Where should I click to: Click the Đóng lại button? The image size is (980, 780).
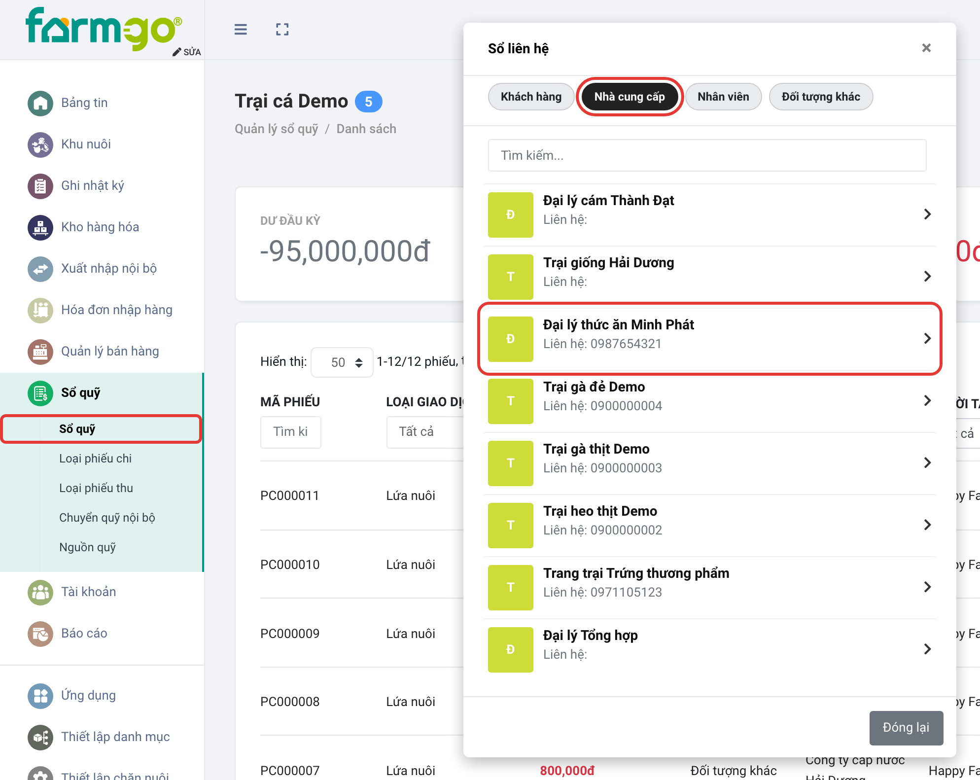tap(906, 728)
